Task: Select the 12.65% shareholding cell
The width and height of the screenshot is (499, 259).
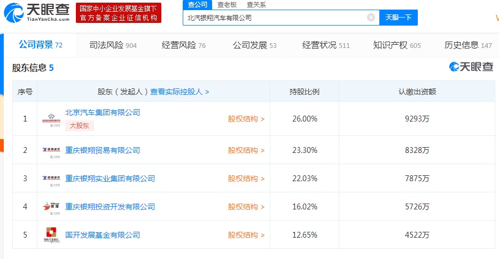Action: pos(305,234)
